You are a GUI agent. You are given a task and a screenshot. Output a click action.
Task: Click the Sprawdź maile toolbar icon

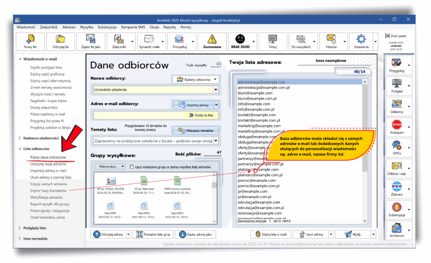[149, 42]
